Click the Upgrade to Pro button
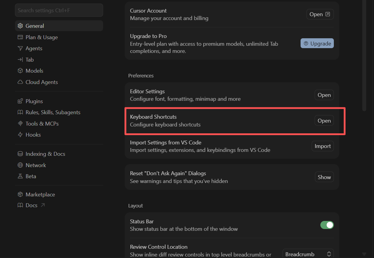The width and height of the screenshot is (374, 258). [317, 44]
